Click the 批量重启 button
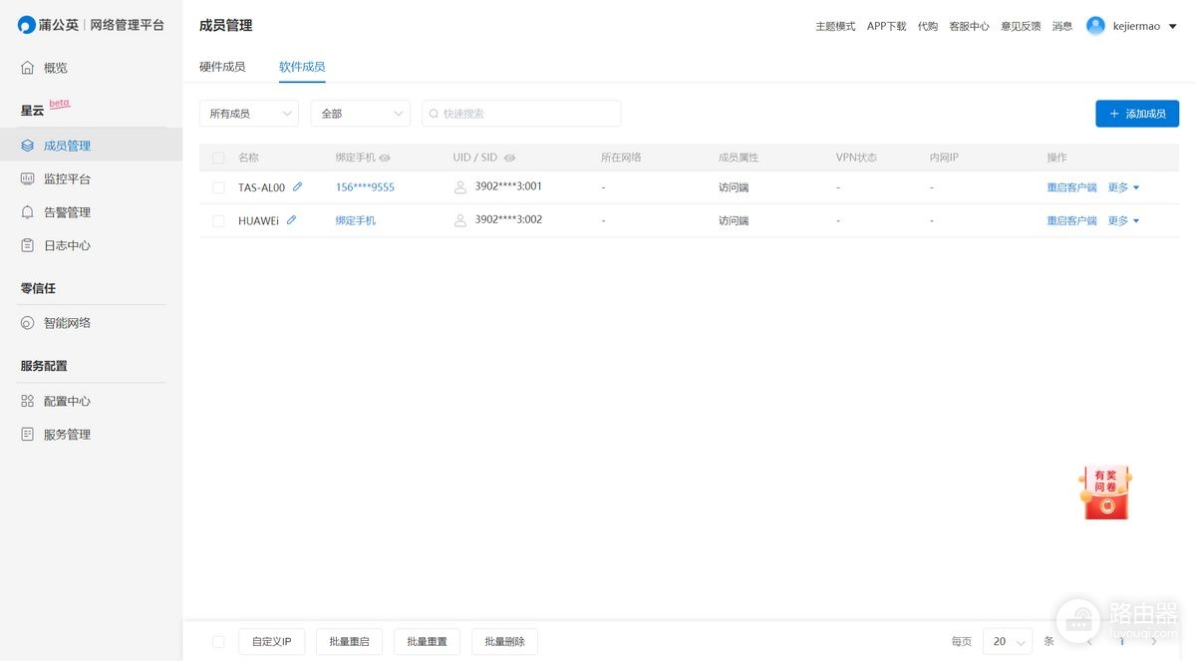 pos(349,642)
